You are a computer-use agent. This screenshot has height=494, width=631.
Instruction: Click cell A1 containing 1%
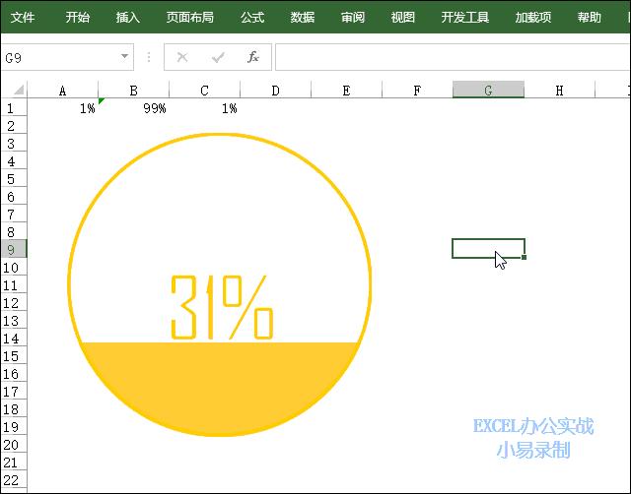62,108
